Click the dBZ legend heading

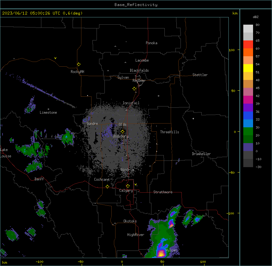tap(256, 17)
